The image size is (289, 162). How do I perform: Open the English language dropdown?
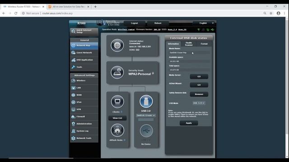[204, 23]
